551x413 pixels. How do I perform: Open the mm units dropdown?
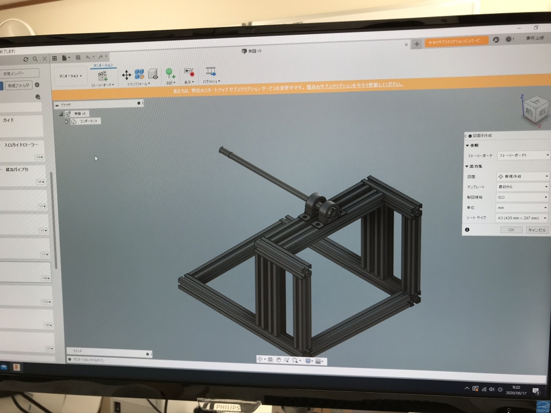tap(521, 208)
